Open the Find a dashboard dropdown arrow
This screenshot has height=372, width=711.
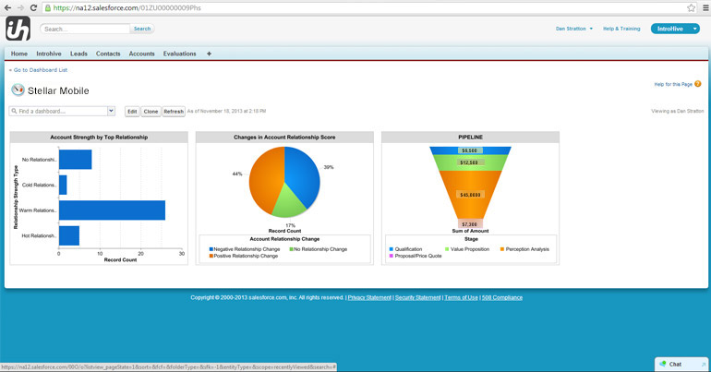(x=111, y=111)
